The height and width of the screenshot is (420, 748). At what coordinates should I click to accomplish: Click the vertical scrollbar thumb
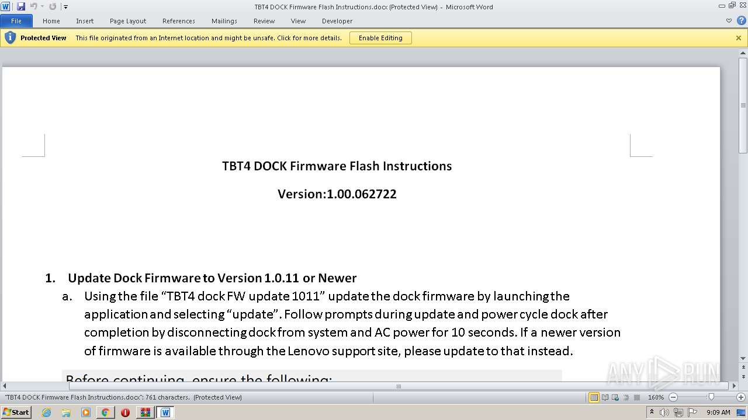743,105
